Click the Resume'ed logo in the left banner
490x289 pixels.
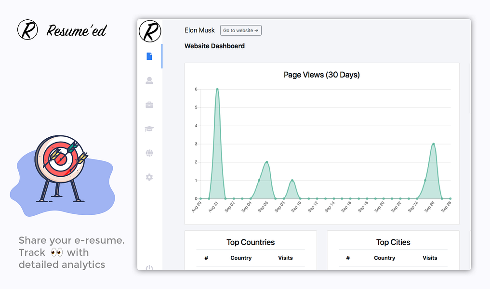click(62, 30)
